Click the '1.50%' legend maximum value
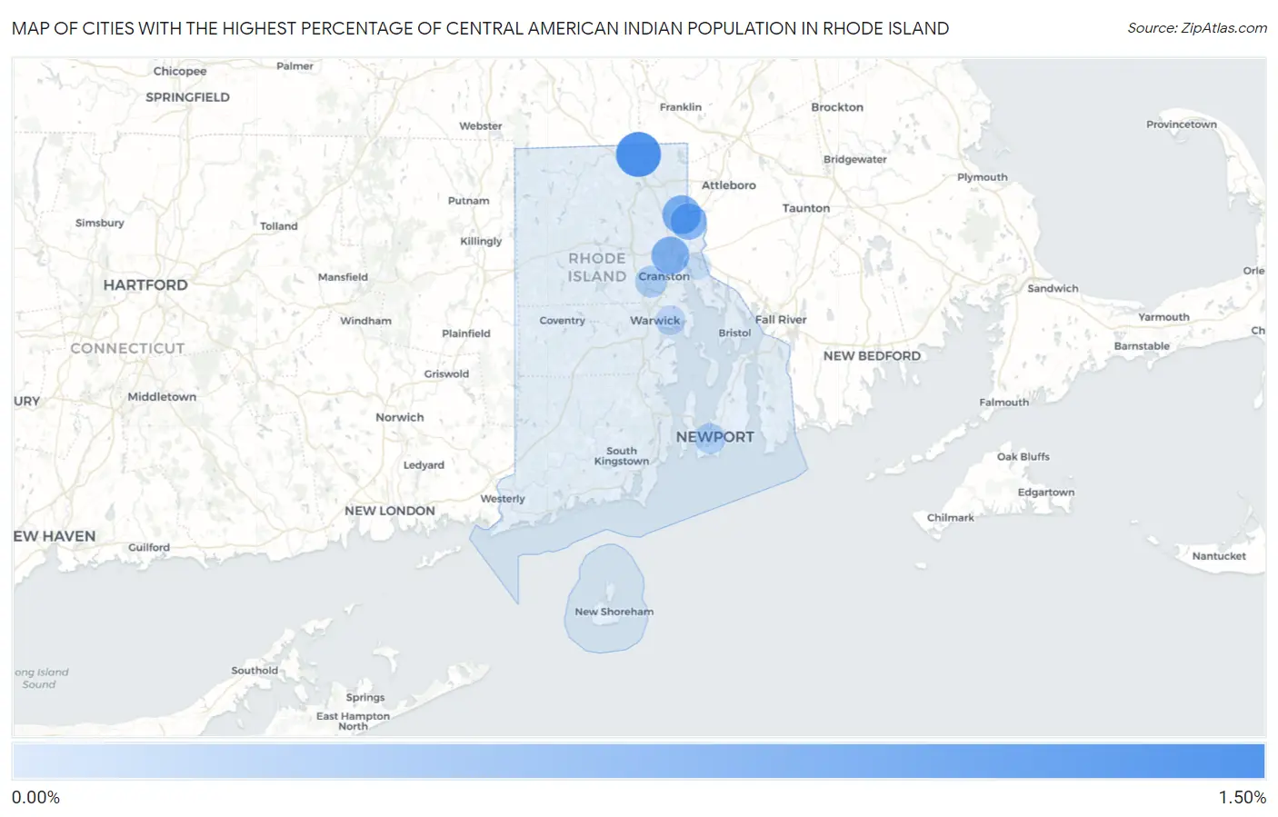The height and width of the screenshot is (817, 1278). tap(1242, 797)
